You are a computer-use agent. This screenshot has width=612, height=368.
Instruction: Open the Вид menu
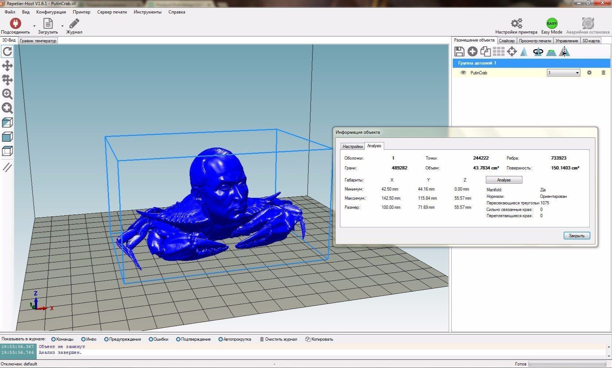point(26,12)
